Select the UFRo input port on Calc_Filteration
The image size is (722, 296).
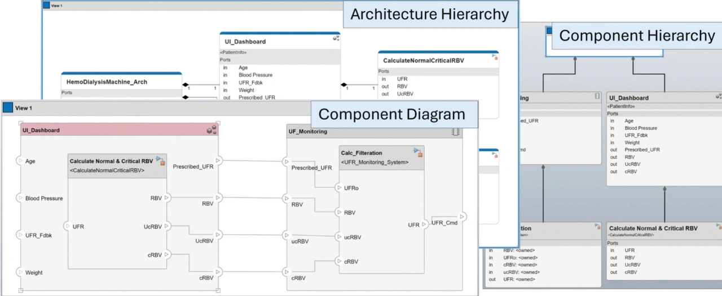[x=338, y=187]
